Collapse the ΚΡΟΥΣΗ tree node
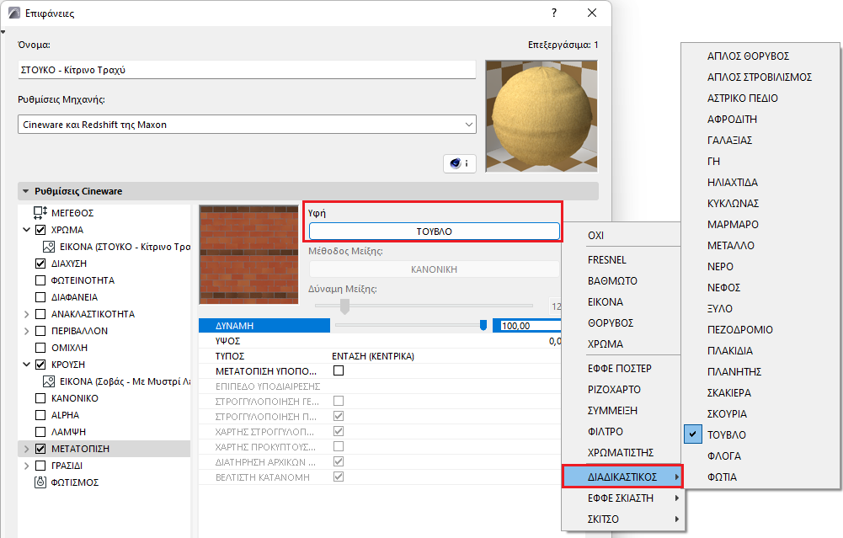The height and width of the screenshot is (538, 843). pos(26,365)
